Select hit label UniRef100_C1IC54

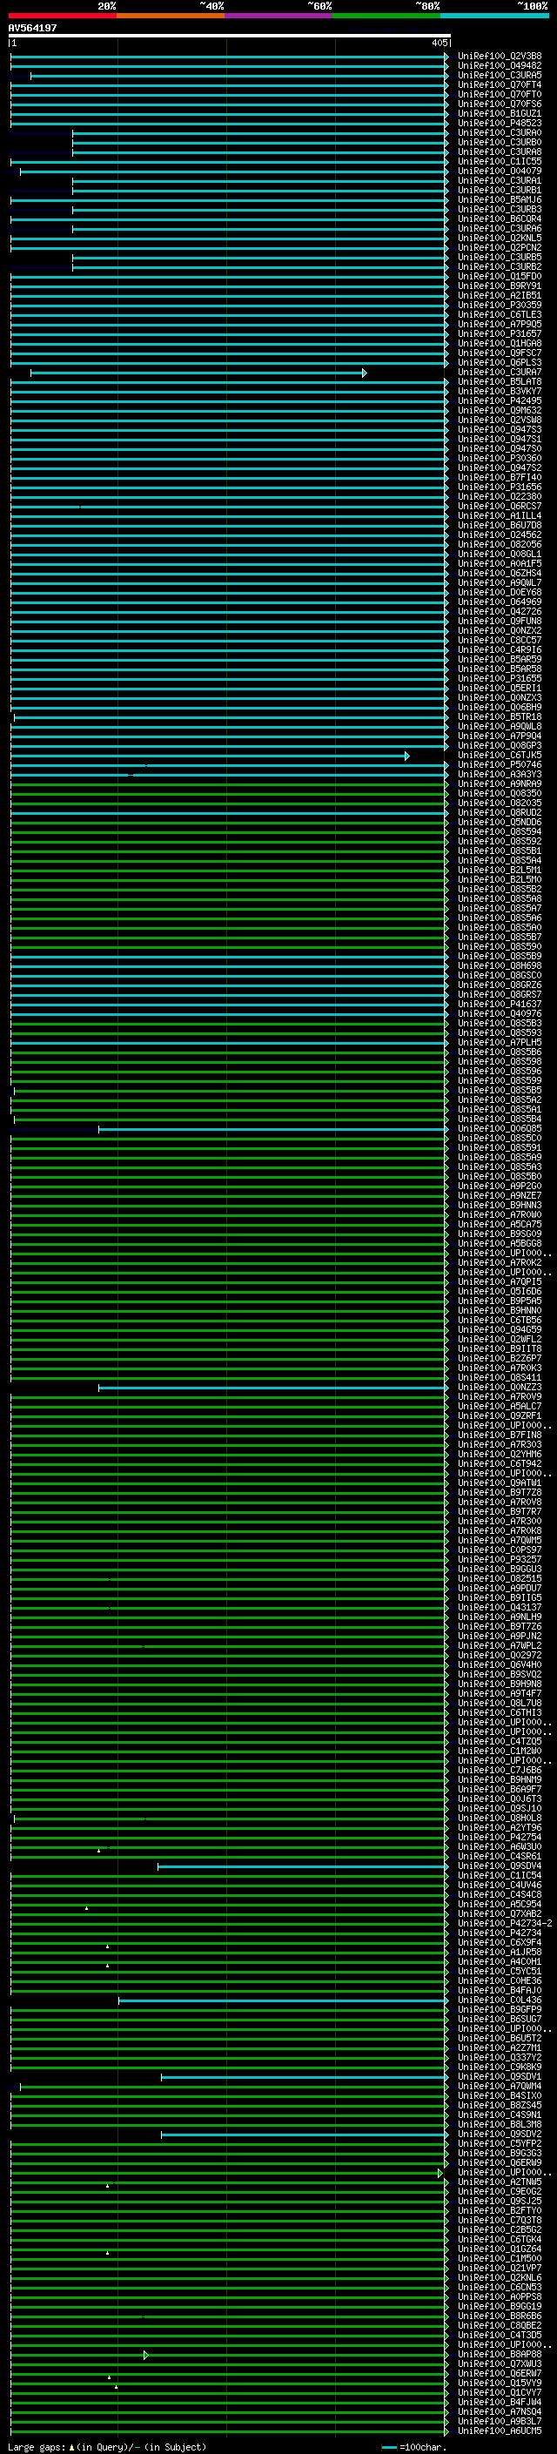pos(500,1876)
